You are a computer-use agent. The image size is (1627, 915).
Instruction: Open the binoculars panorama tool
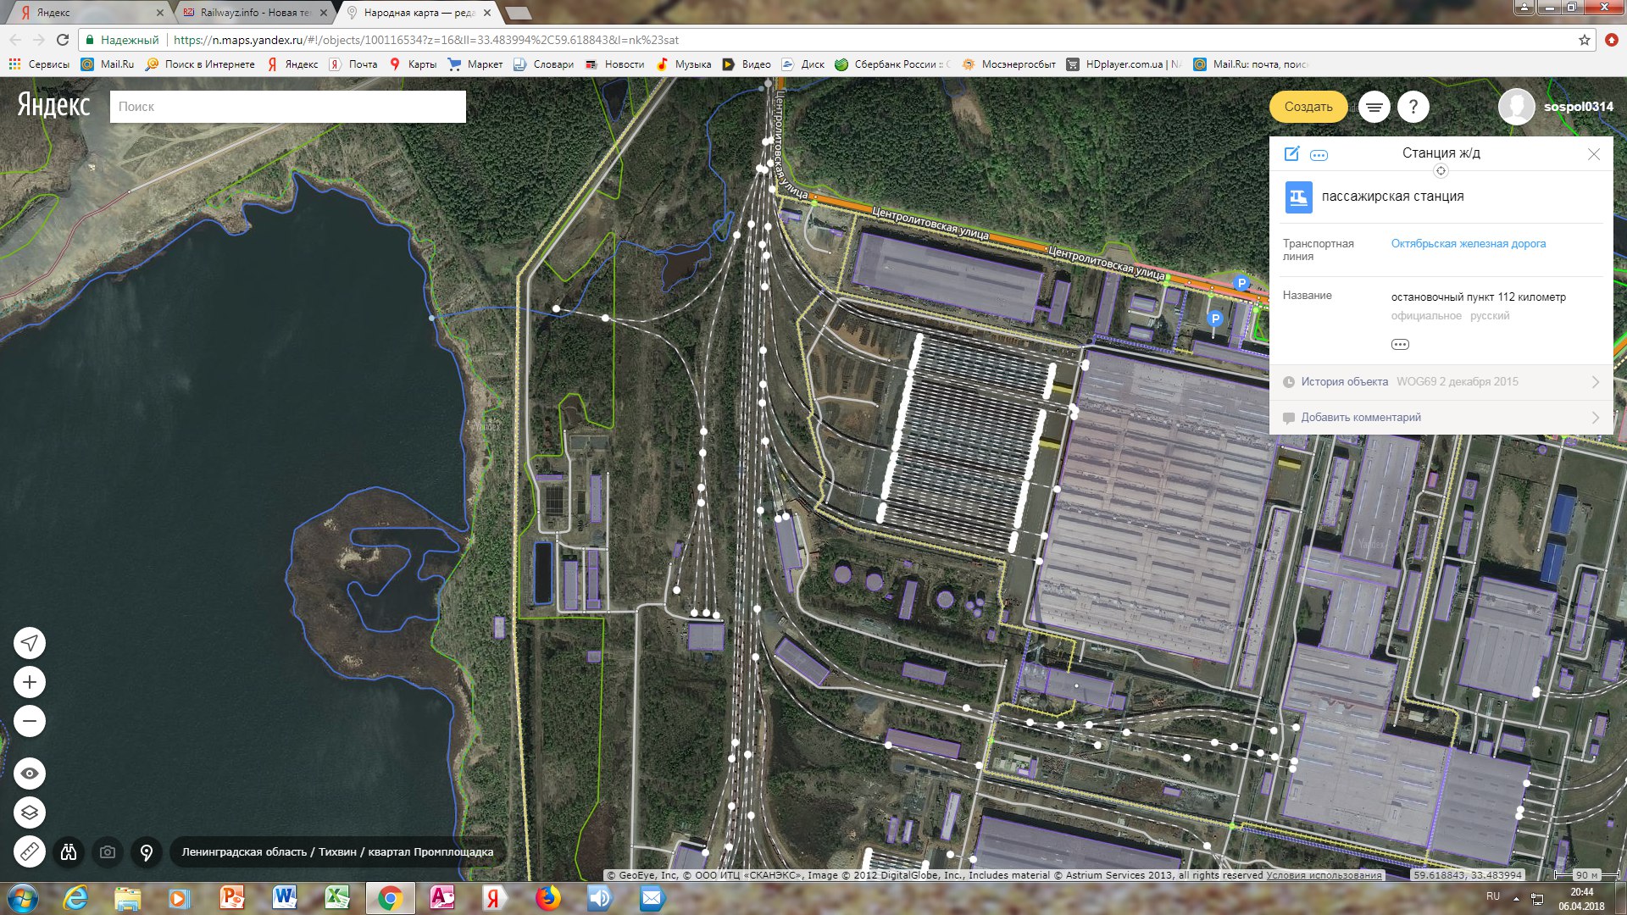pyautogui.click(x=69, y=851)
